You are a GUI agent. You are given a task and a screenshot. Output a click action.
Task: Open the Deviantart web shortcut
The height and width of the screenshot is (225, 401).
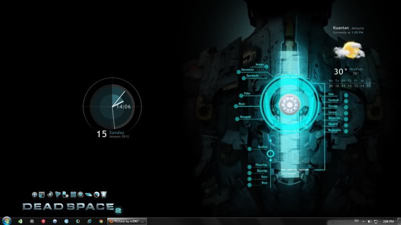(x=334, y=118)
